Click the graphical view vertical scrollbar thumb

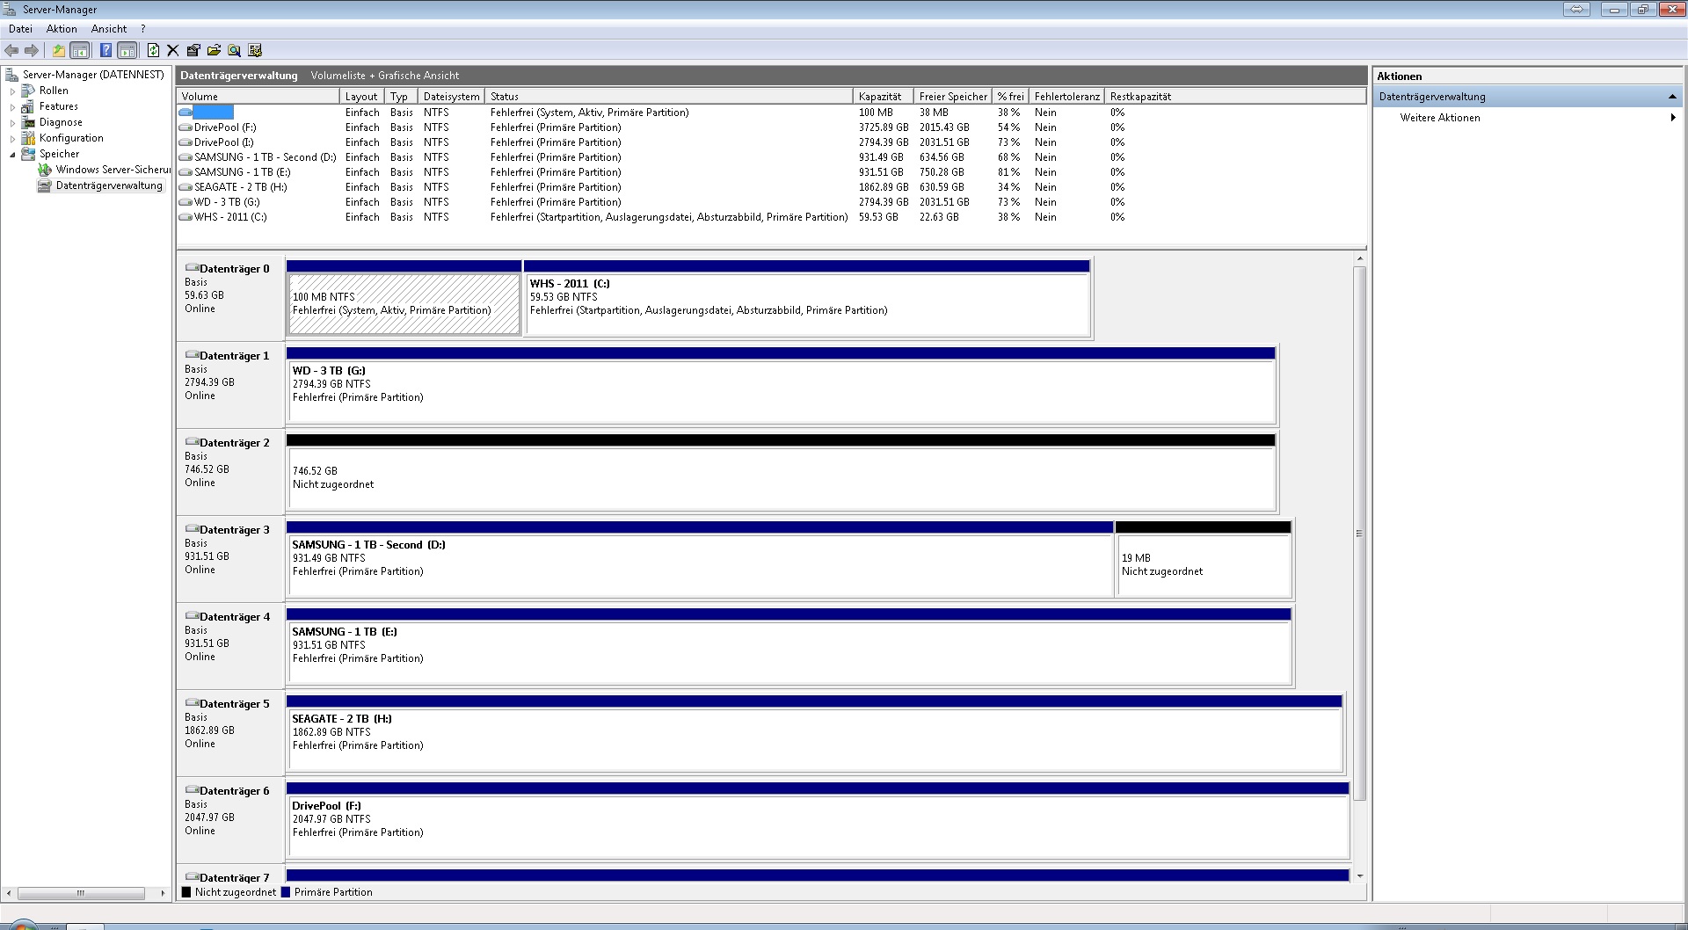tap(1359, 534)
